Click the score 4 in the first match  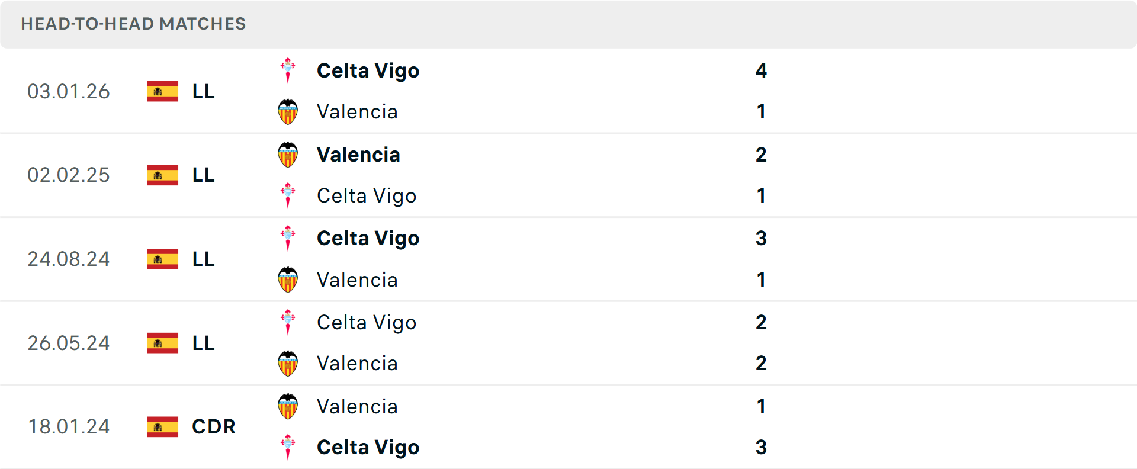(x=762, y=70)
